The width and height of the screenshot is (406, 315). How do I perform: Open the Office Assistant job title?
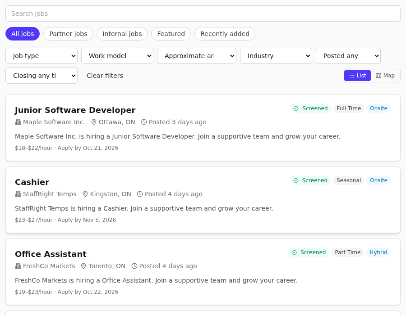point(51,254)
